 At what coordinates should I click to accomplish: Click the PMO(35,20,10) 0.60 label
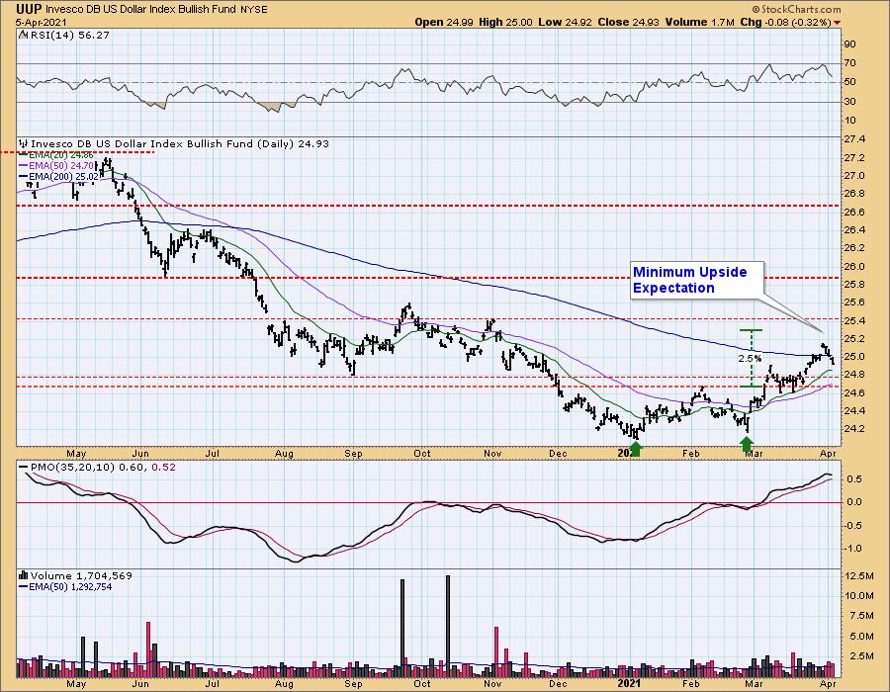[87, 467]
